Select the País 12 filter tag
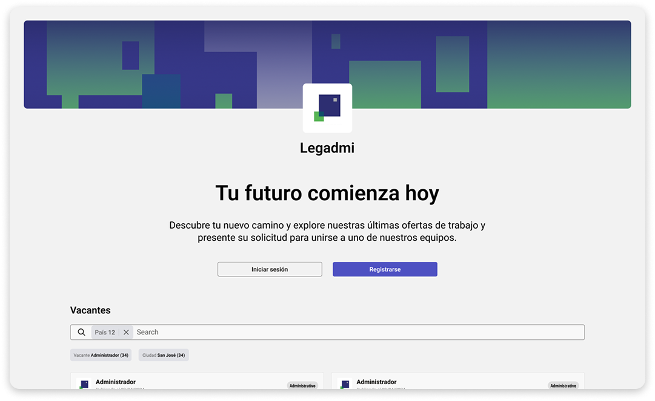655x401 pixels. (105, 332)
